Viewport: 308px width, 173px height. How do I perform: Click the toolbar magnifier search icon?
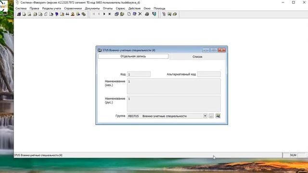169,14
